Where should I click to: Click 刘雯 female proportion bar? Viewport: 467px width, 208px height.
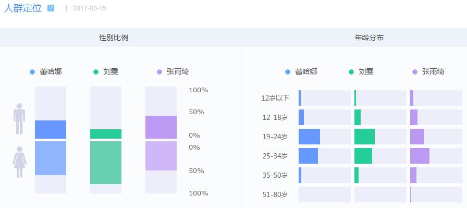pos(106,163)
